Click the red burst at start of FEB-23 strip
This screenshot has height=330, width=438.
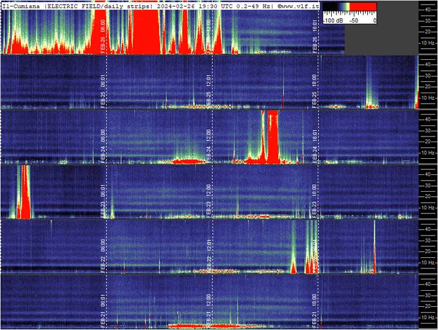pyautogui.click(x=25, y=192)
